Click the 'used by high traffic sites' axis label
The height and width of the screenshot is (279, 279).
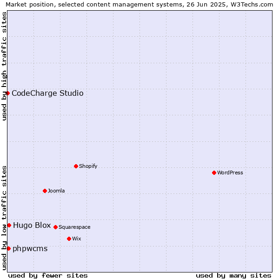tap(4, 66)
